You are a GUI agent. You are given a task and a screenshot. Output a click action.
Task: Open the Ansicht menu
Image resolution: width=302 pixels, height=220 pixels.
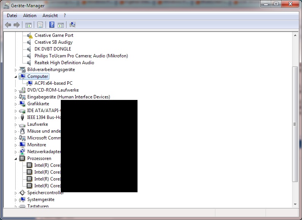(x=50, y=16)
